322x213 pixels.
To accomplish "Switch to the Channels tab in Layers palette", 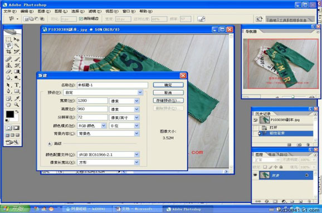I will (x=272, y=155).
